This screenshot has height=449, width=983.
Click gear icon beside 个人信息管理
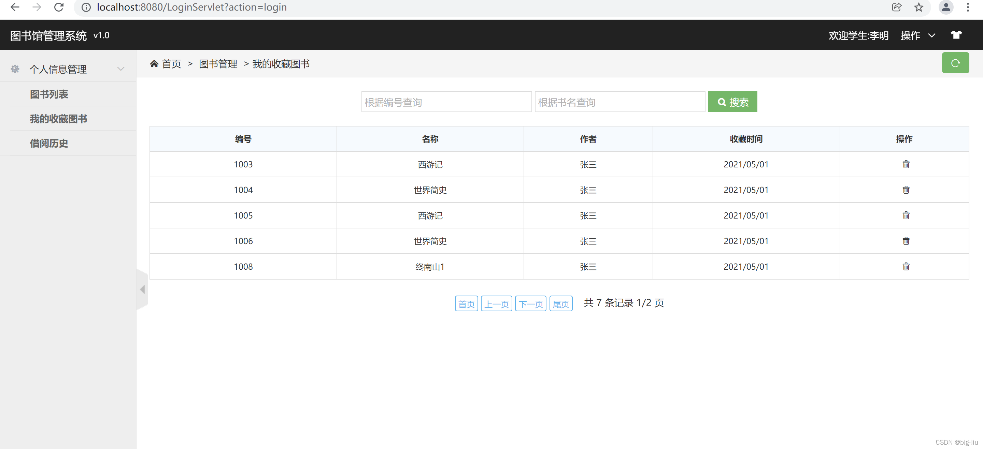point(15,69)
